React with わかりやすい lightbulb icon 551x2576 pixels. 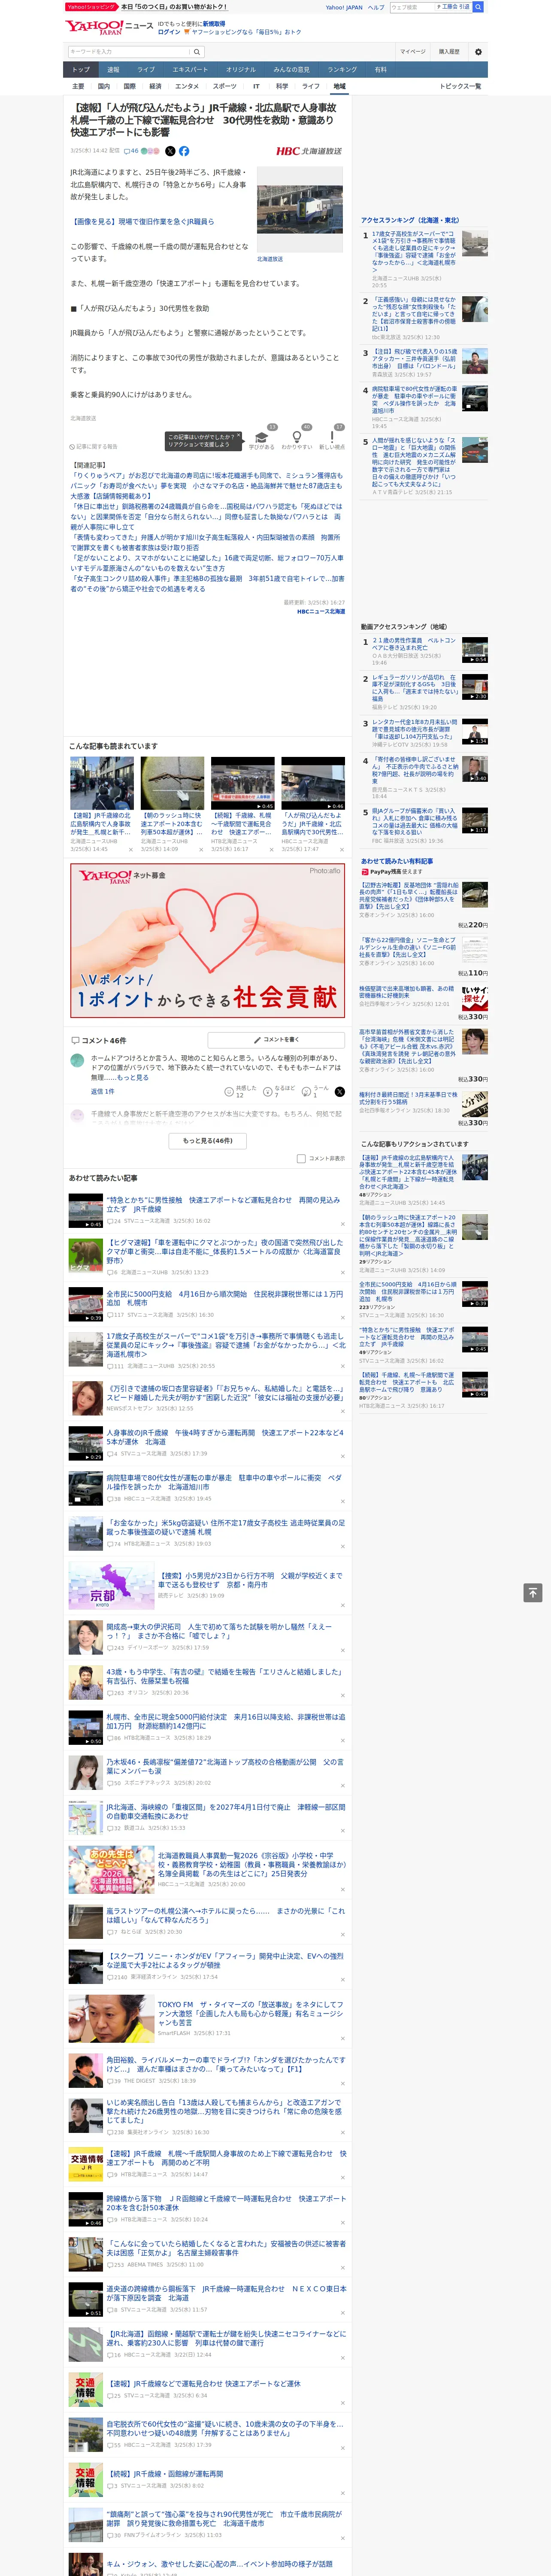(296, 438)
